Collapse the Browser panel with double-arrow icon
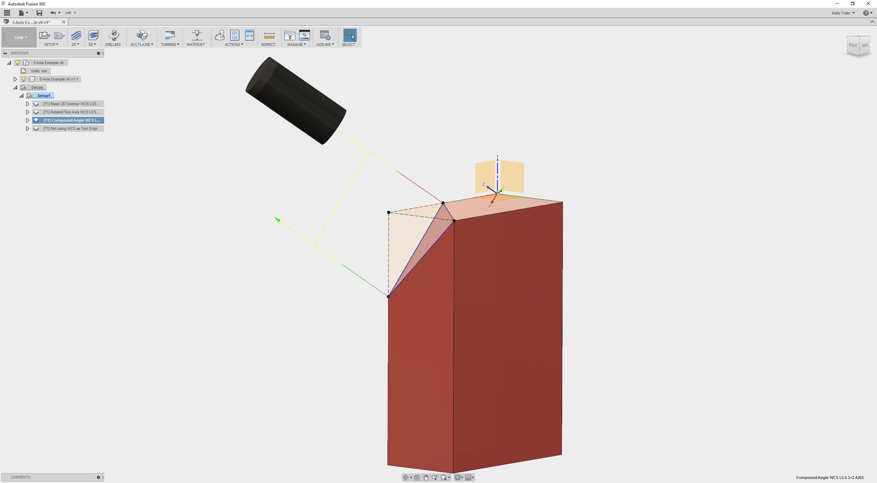This screenshot has width=877, height=483. pos(5,53)
